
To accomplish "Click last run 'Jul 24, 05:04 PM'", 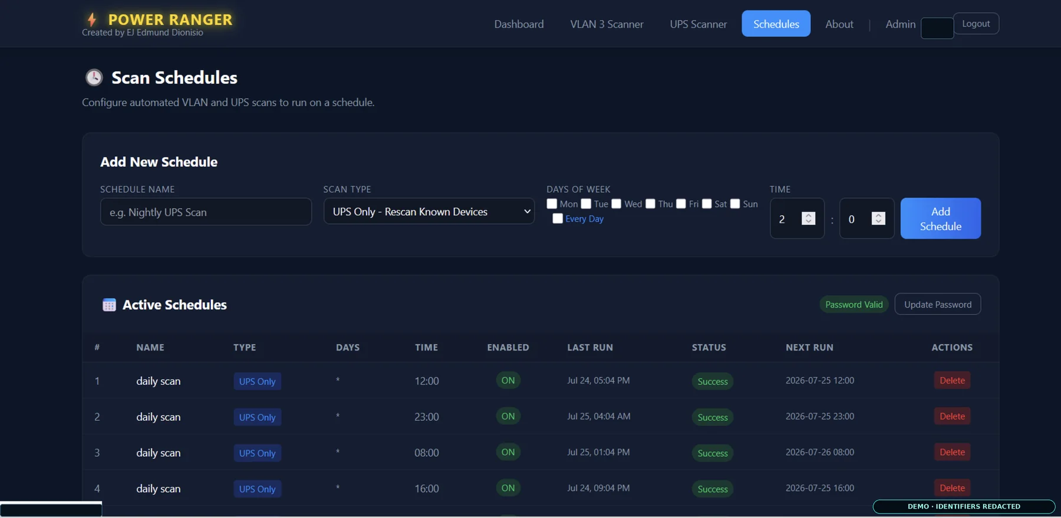I will [x=598, y=380].
